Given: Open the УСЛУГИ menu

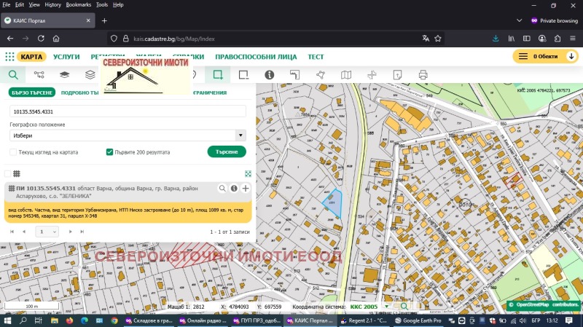Looking at the screenshot, I should coord(66,56).
